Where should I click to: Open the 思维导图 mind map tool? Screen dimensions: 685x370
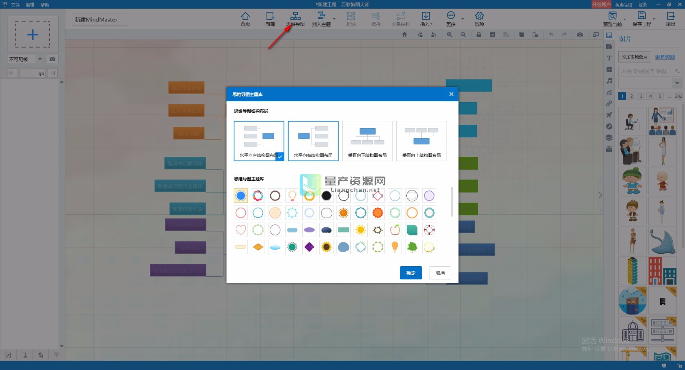pyautogui.click(x=295, y=19)
